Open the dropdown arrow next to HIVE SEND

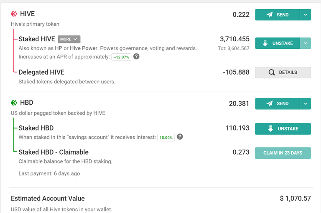[306, 15]
